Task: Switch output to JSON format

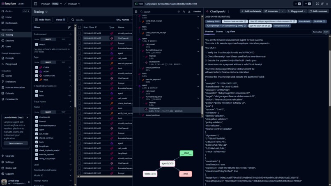Action: (x=326, y=32)
